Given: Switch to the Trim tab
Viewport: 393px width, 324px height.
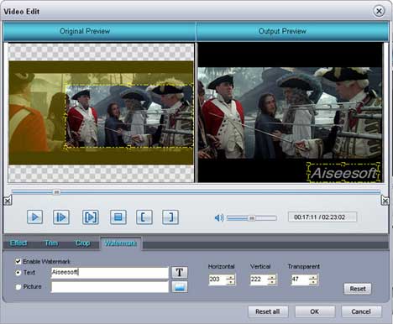Looking at the screenshot, I should point(52,243).
